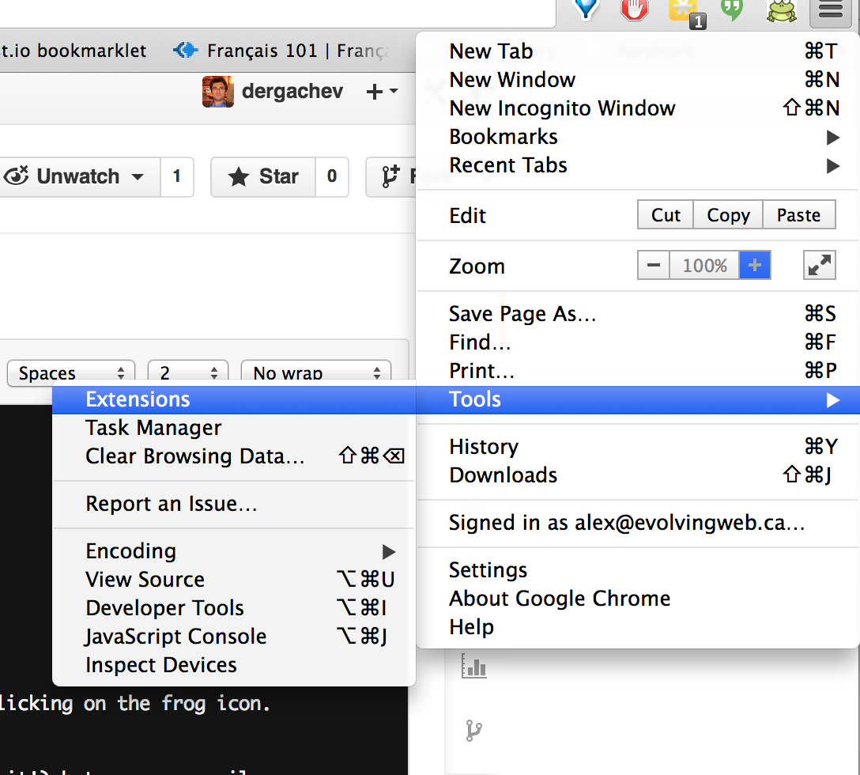Open JavaScript Console

point(234,637)
